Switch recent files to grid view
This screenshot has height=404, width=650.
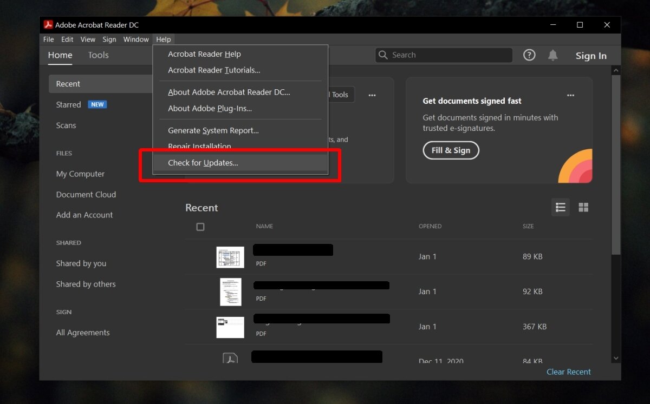click(x=583, y=207)
